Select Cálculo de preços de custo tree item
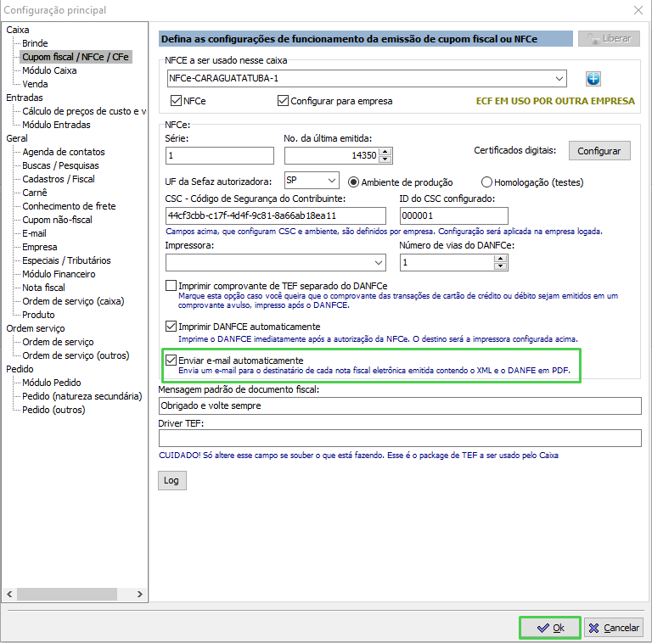 coord(83,111)
